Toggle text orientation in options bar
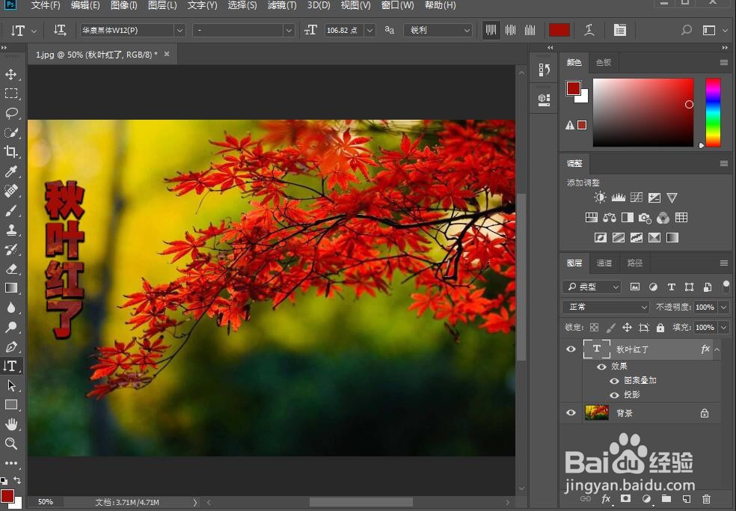Screen dimensions: 736x511 (x=60, y=30)
